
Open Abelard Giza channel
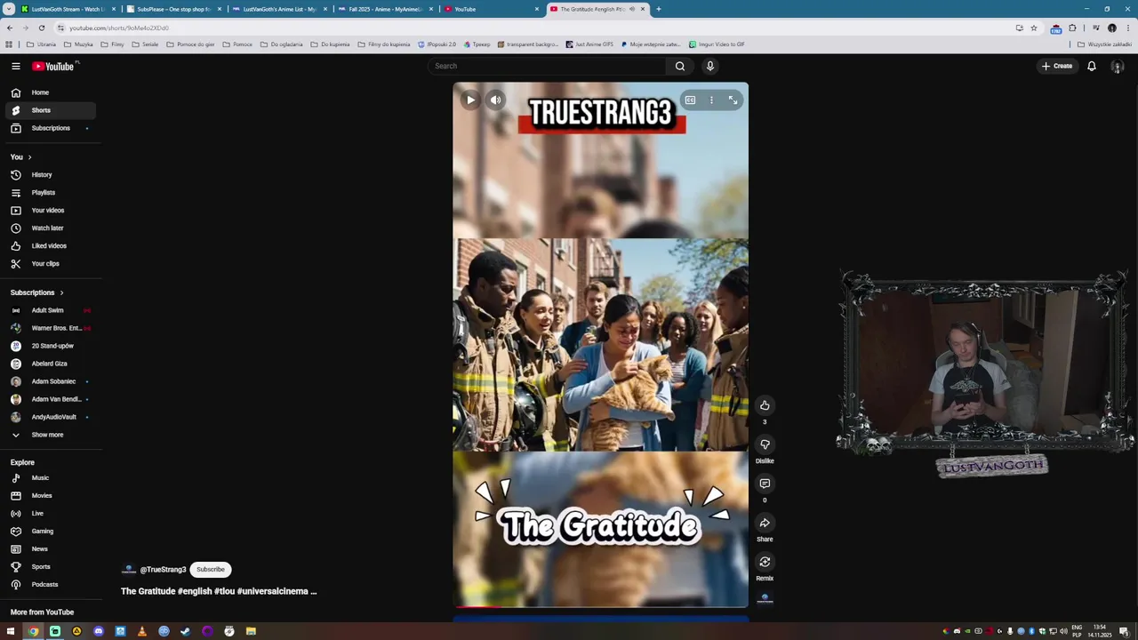coord(50,364)
